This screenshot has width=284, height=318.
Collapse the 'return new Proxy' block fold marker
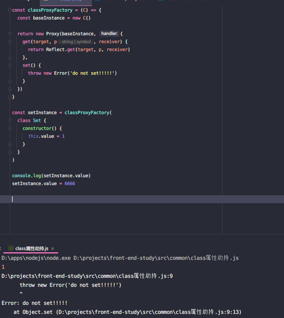[x=10, y=34]
